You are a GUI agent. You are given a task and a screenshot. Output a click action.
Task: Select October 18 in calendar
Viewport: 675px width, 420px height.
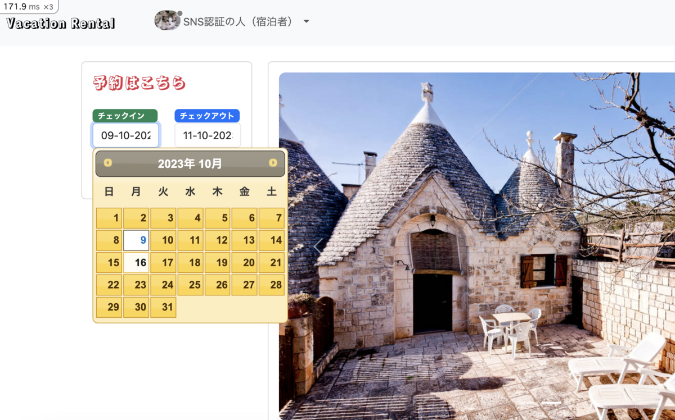(x=190, y=262)
